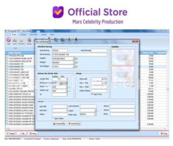Image resolution: width=174 pixels, height=146 pixels.
Task: Click the item list vertical scrollbar
Action: point(168,89)
